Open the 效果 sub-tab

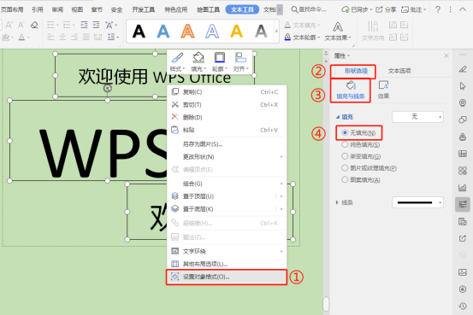coord(383,90)
